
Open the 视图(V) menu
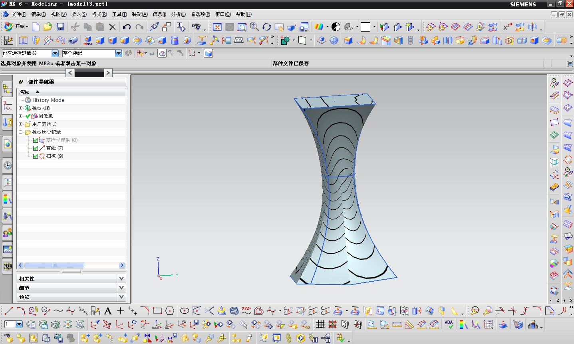(x=59, y=14)
